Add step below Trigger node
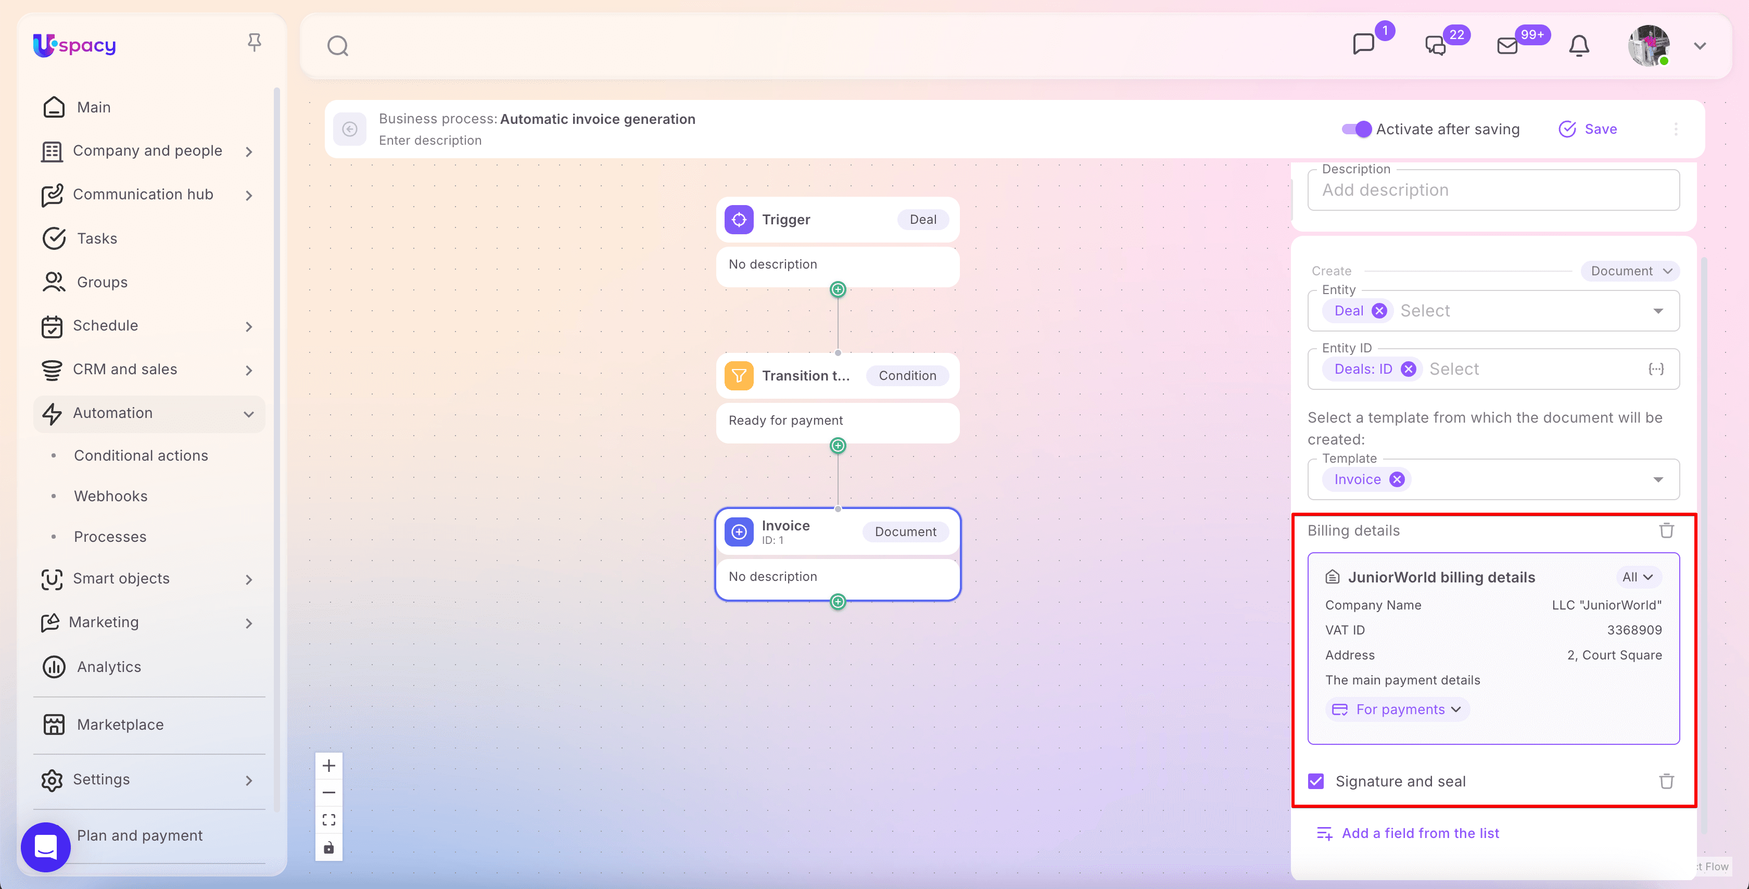Screen dimensions: 1749x889 [x=838, y=290]
